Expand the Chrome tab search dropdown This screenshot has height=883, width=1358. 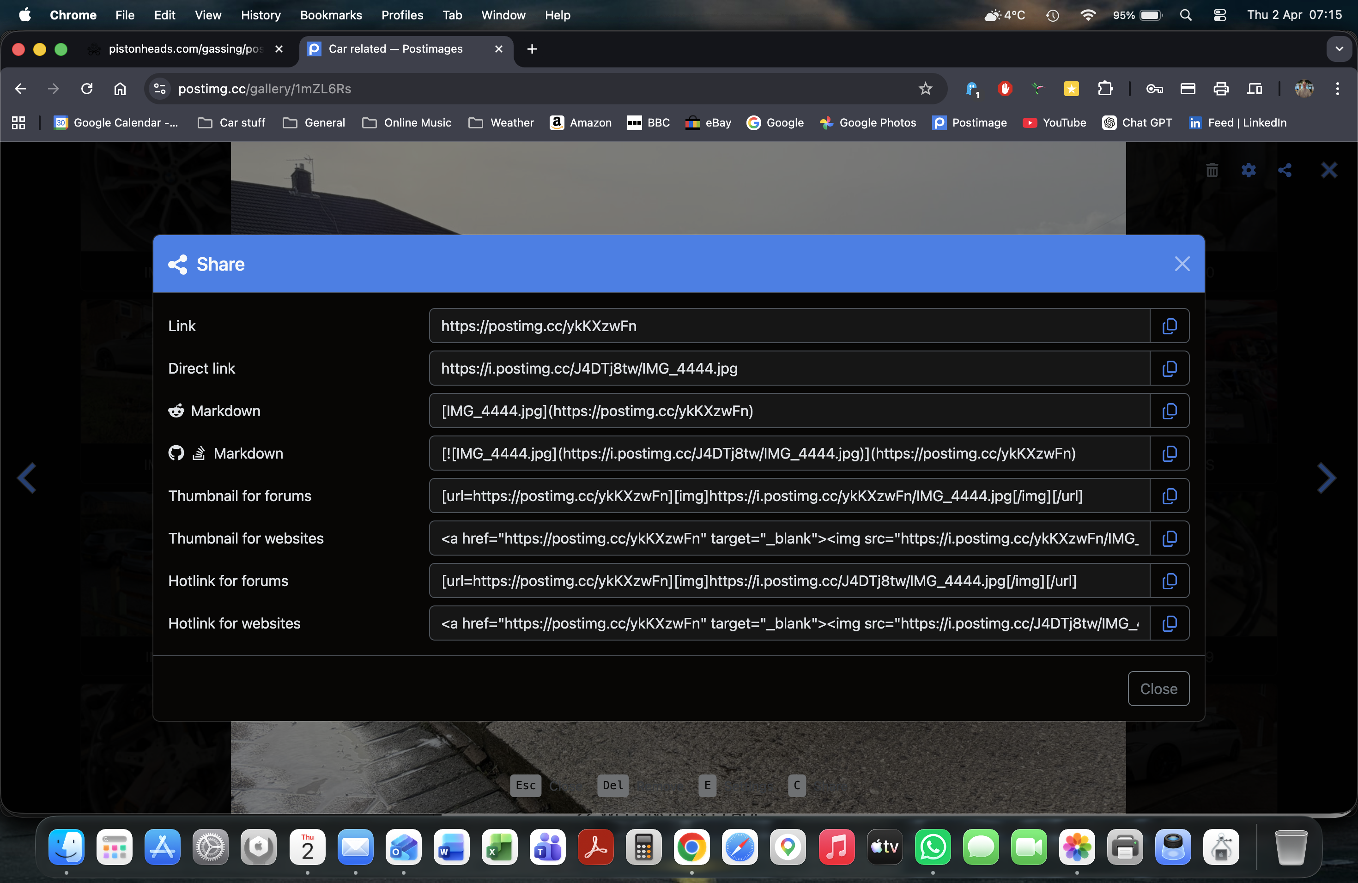[1339, 49]
